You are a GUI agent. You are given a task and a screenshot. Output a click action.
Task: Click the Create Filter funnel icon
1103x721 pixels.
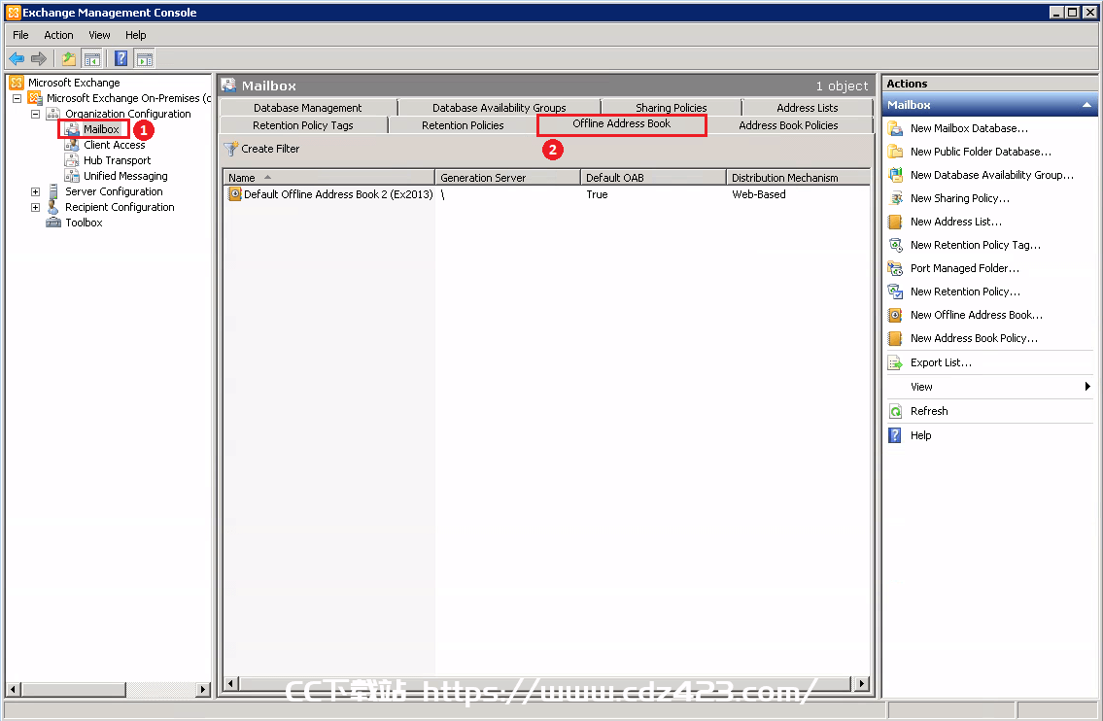(230, 149)
